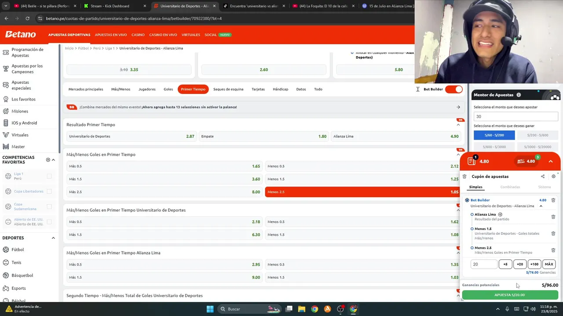Collapse Primer Tiempo Universitario de Deportes goals market
This screenshot has height=316, width=563.
point(458,210)
